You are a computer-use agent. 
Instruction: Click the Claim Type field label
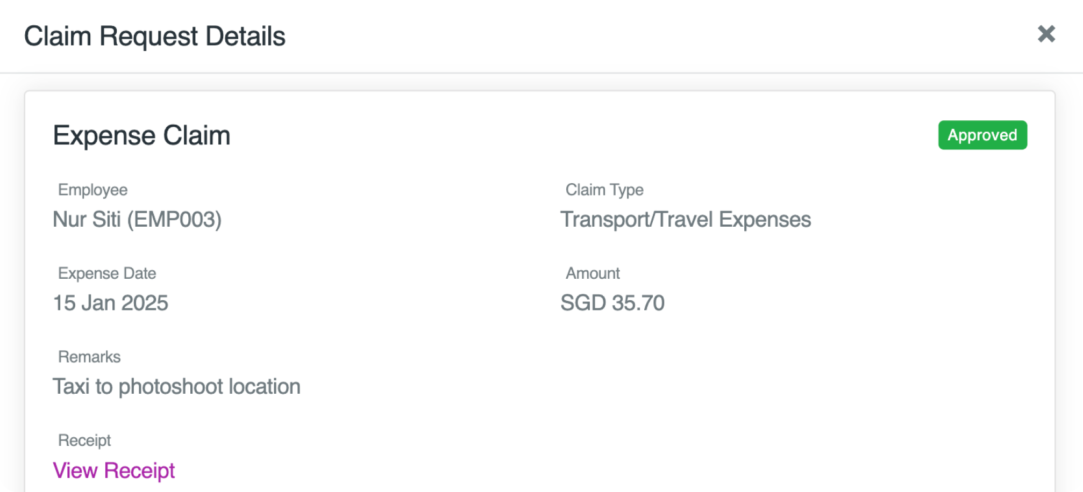point(604,190)
